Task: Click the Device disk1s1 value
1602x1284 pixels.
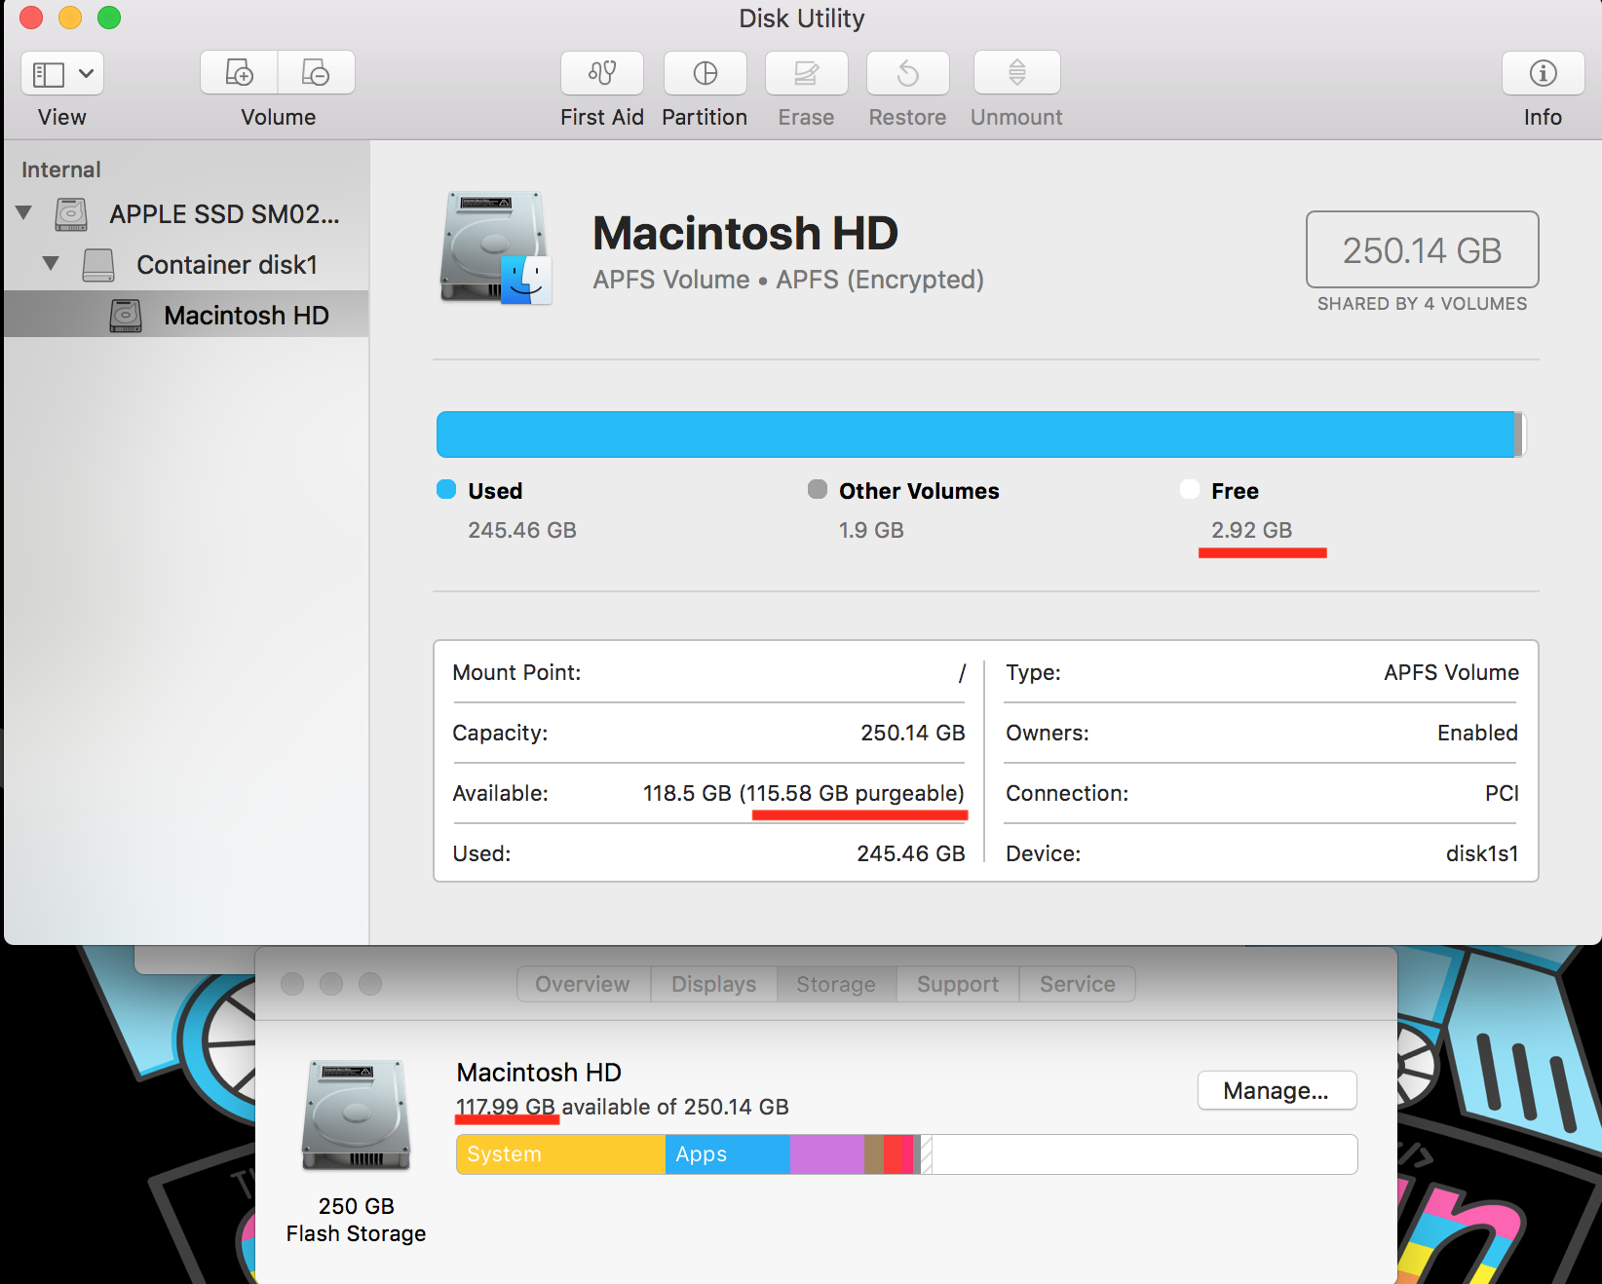Action: pyautogui.click(x=1482, y=853)
